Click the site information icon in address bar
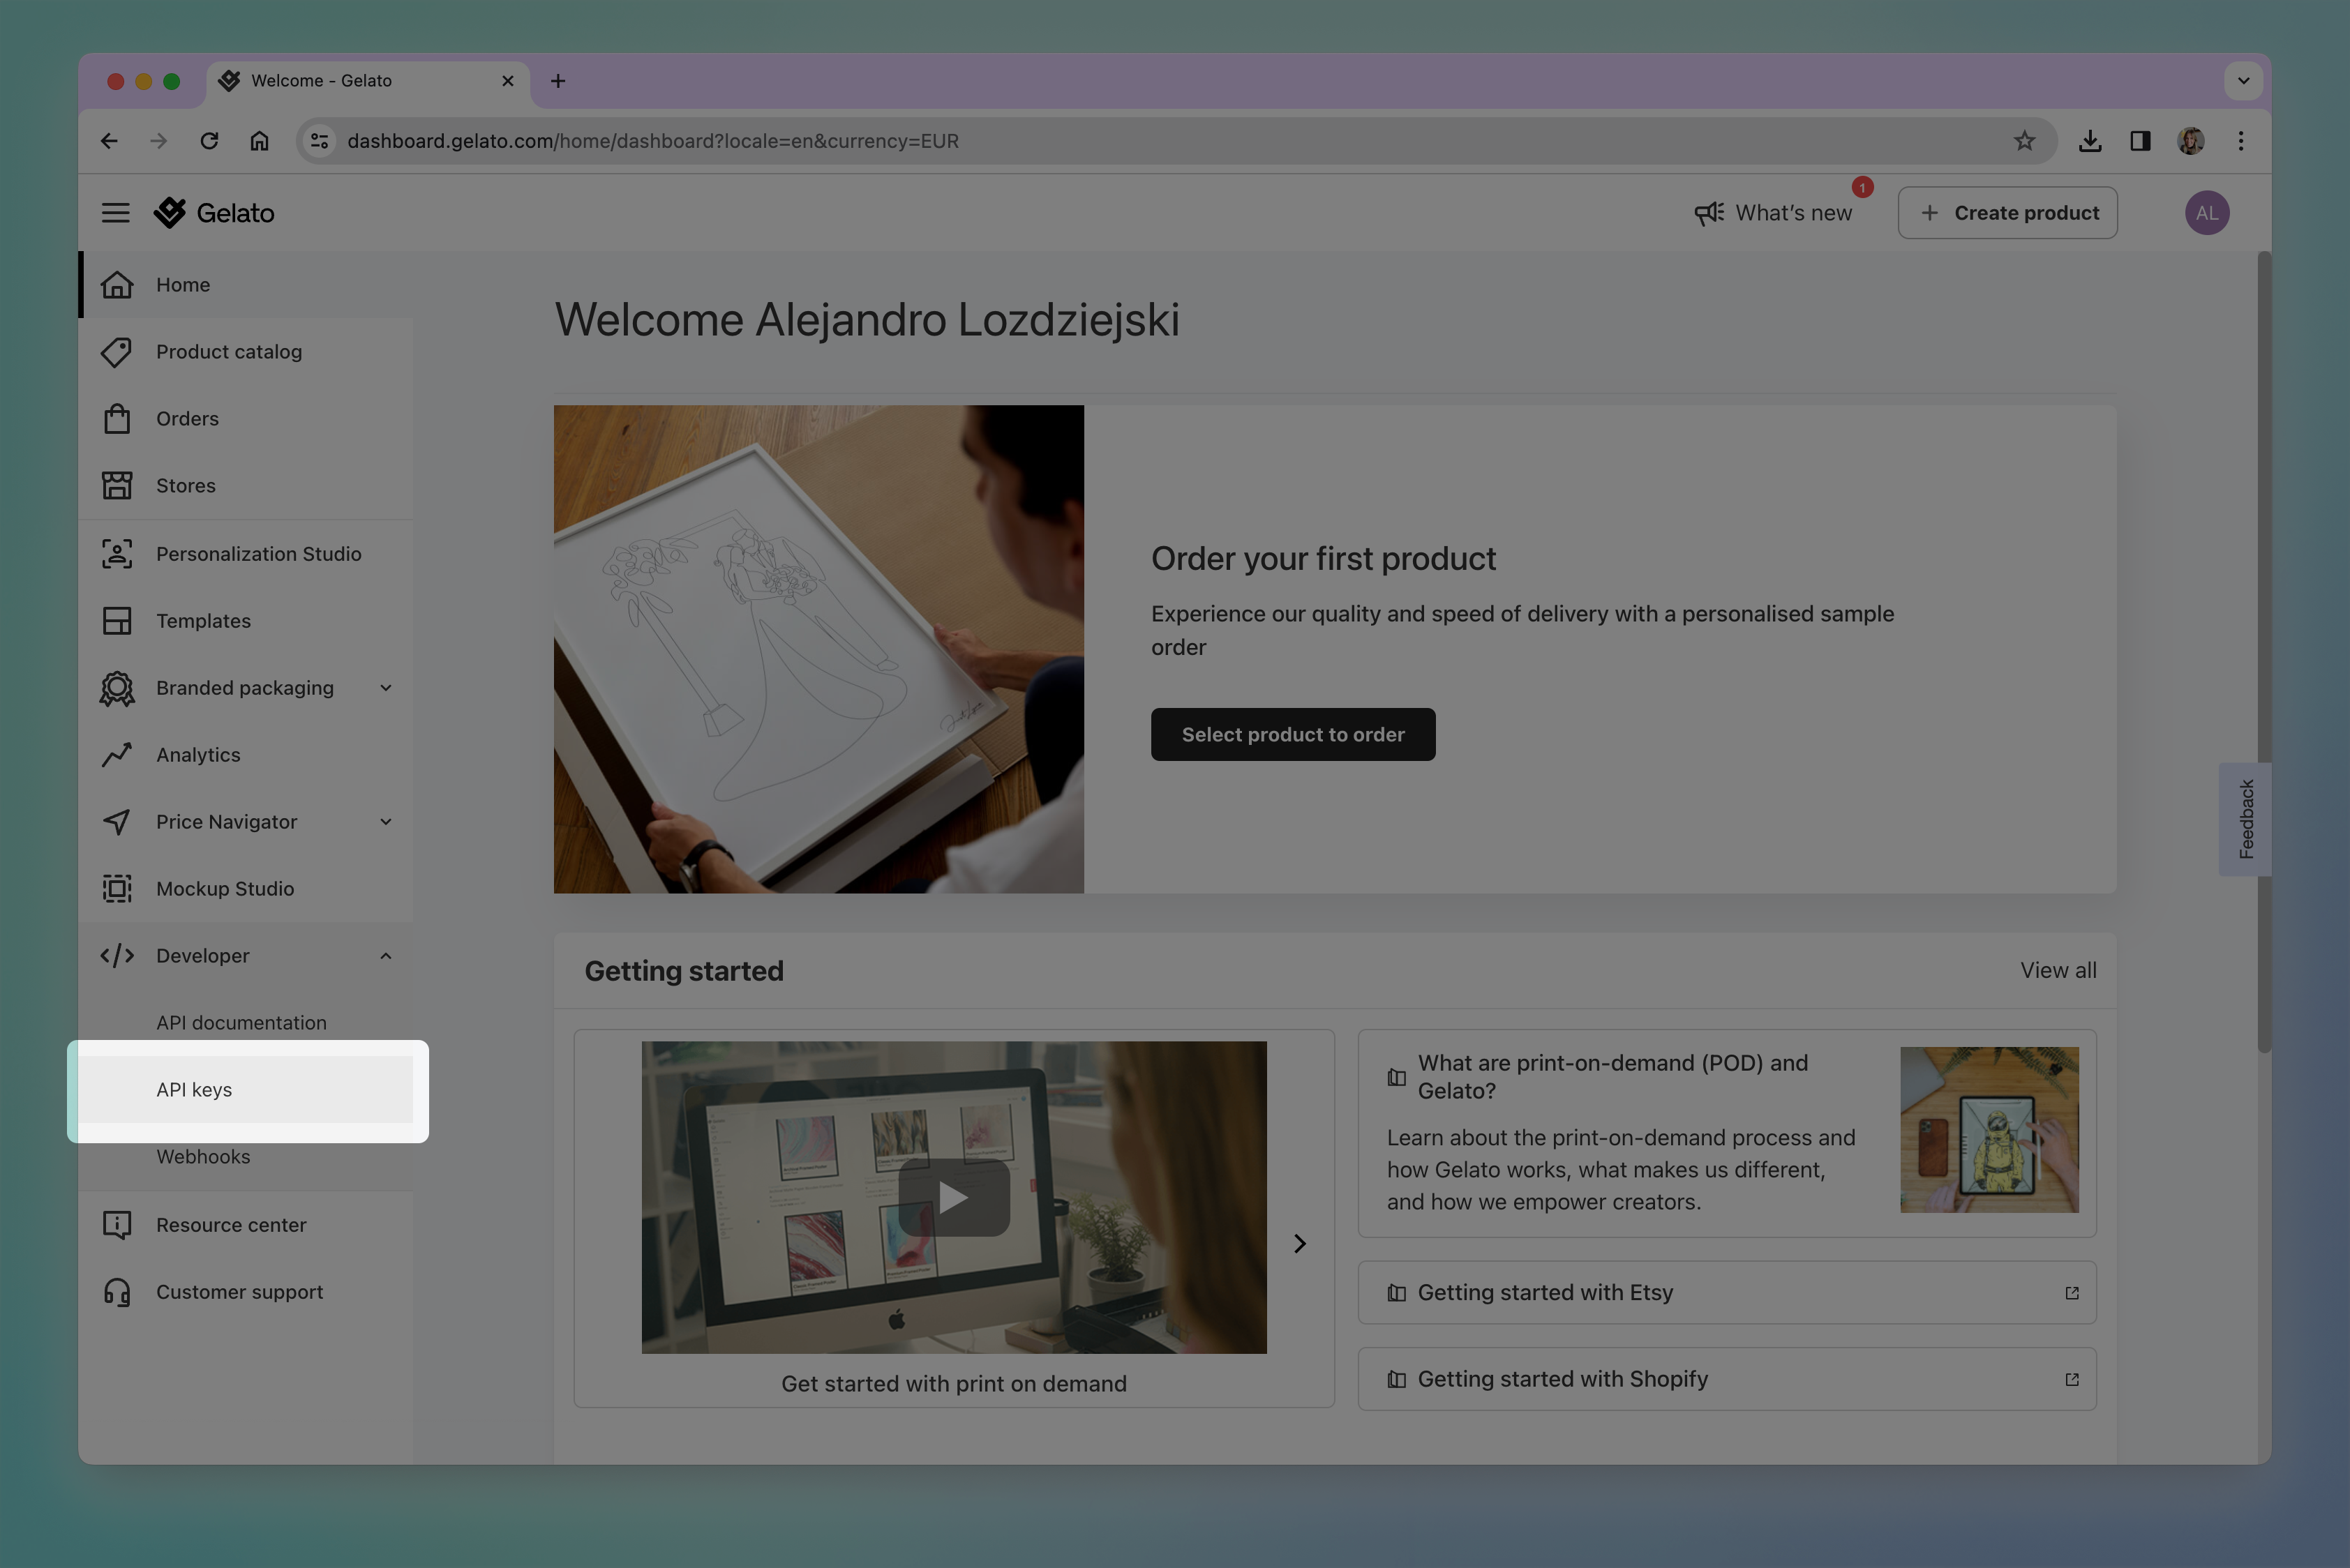The image size is (2350, 1568). pyautogui.click(x=320, y=141)
